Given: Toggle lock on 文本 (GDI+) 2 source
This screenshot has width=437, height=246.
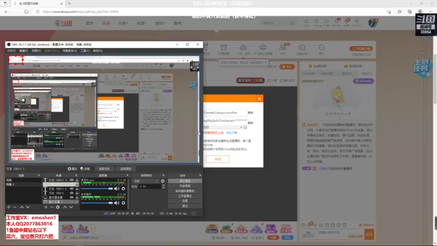Looking at the screenshot, I should [77, 189].
